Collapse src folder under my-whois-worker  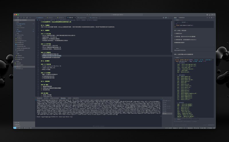coord(24,29)
